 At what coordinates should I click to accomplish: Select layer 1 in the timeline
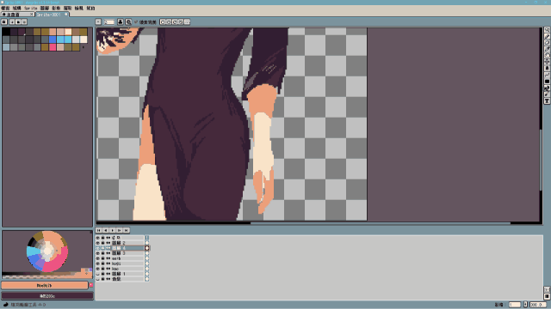(127, 274)
